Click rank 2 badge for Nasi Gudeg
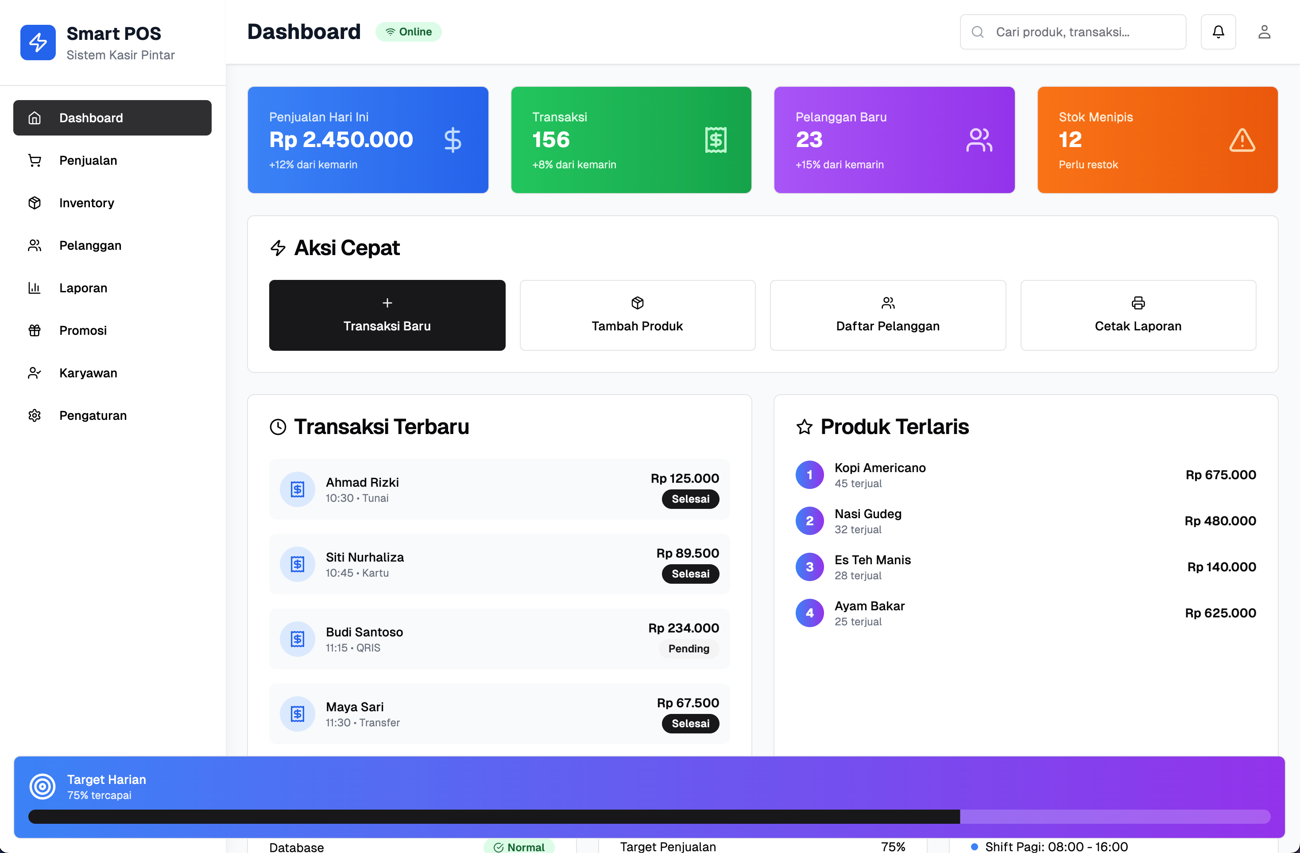Image resolution: width=1300 pixels, height=853 pixels. (x=809, y=521)
